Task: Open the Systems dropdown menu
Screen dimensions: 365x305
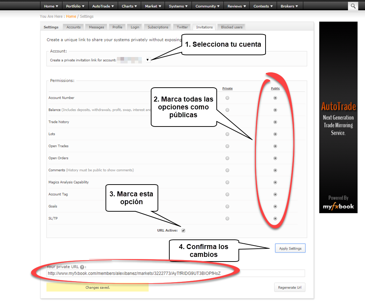Action: coord(178,6)
